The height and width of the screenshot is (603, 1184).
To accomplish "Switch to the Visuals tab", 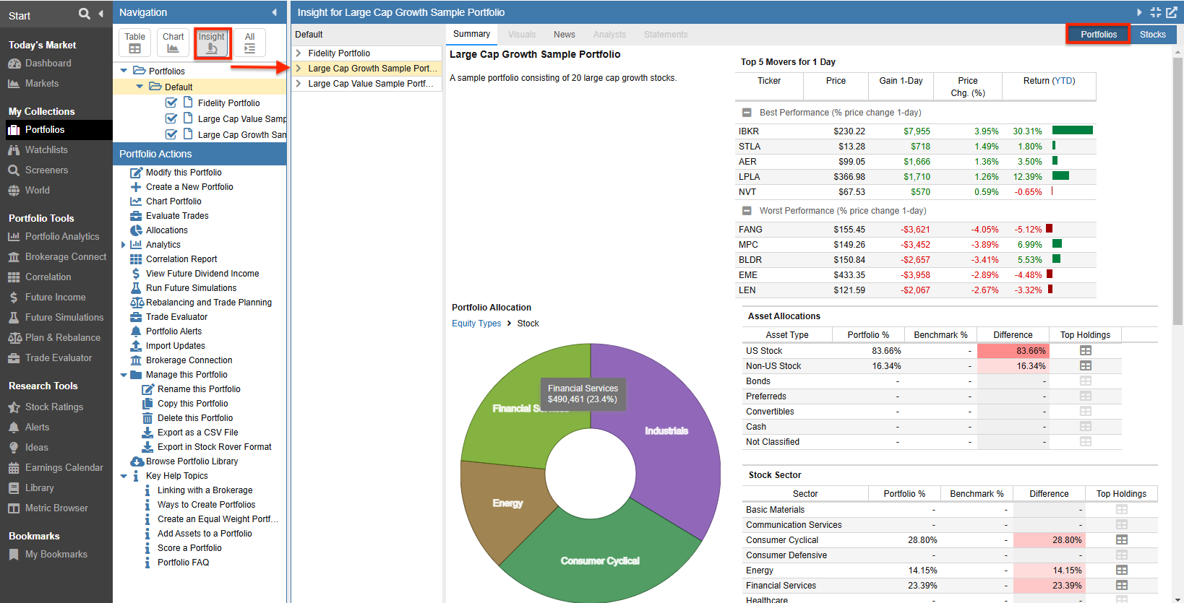I will 522,35.
